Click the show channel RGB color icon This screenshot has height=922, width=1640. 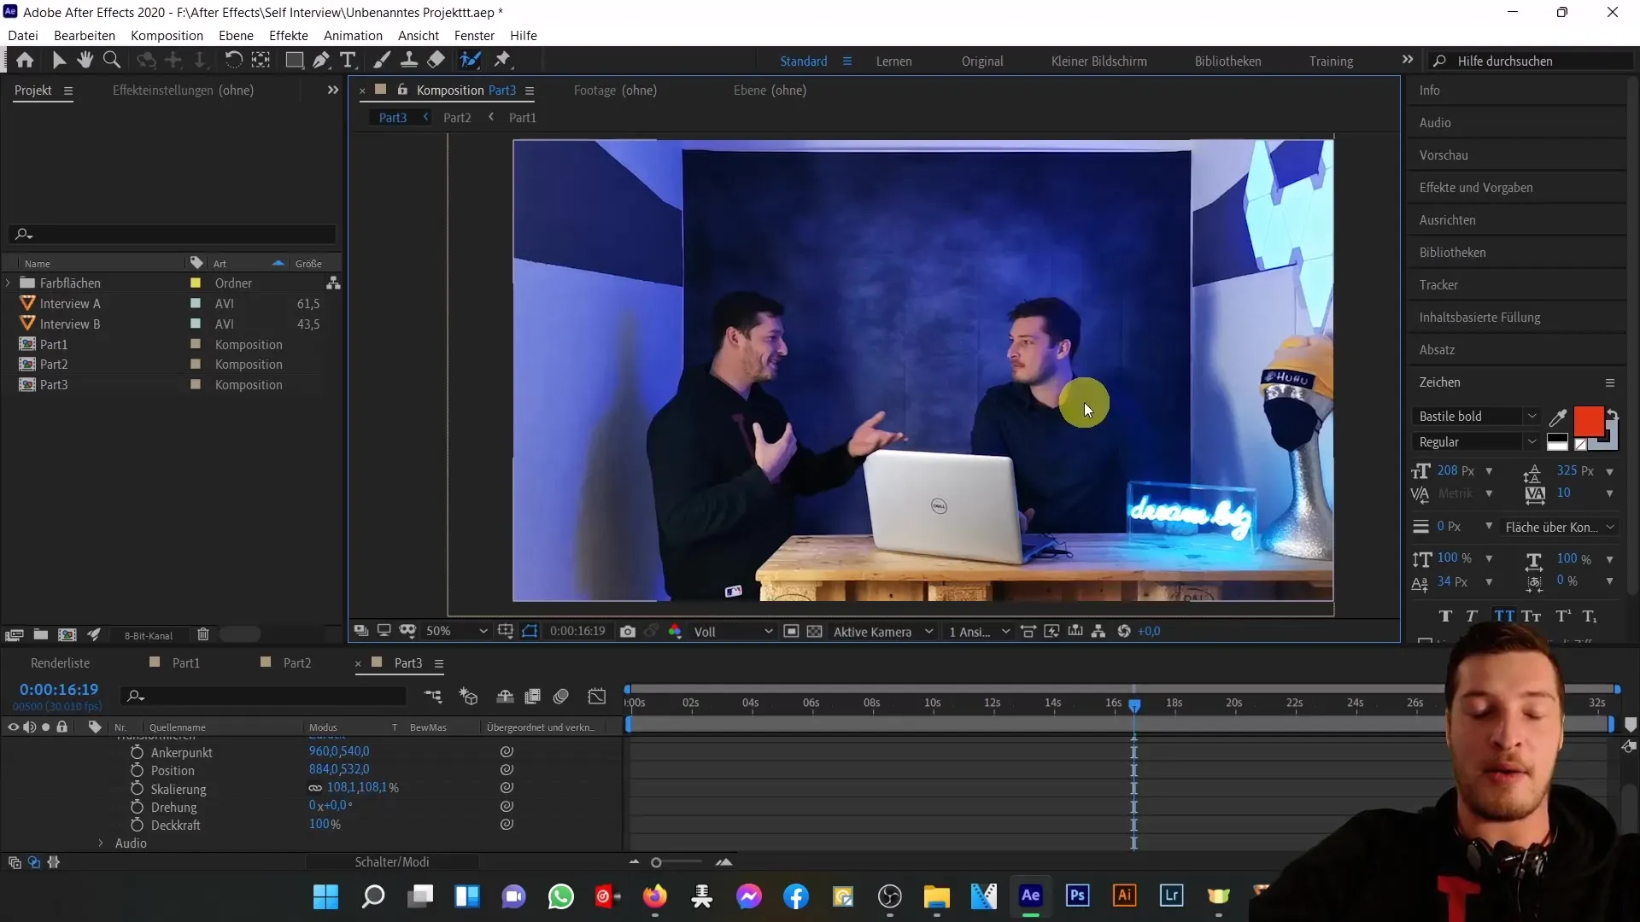pos(675,632)
